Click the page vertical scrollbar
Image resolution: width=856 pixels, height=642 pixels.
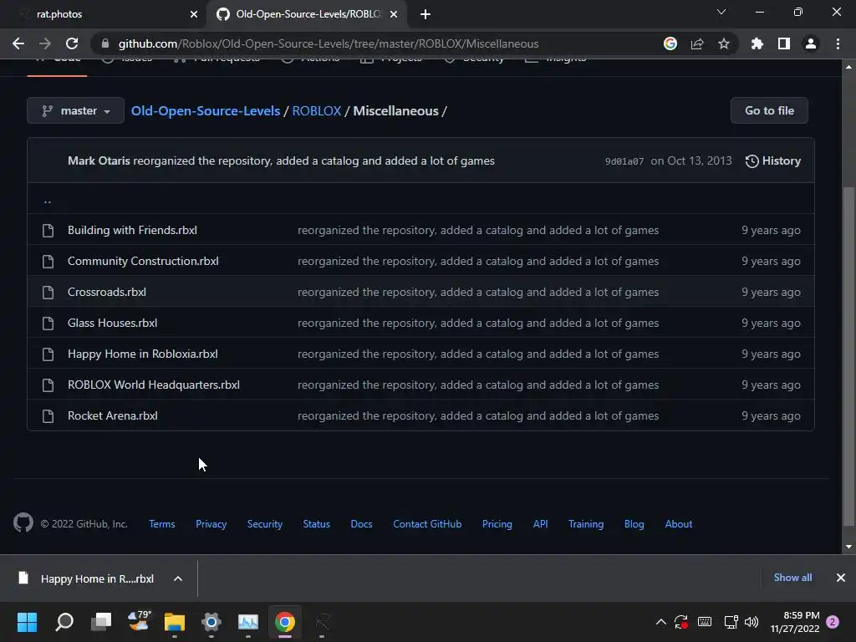click(848, 354)
